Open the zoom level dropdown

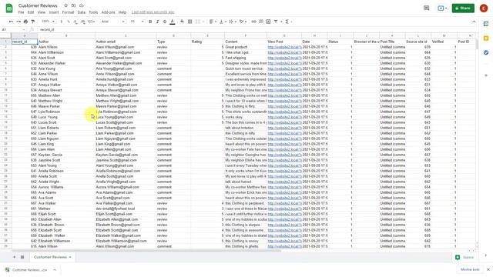click(48, 22)
